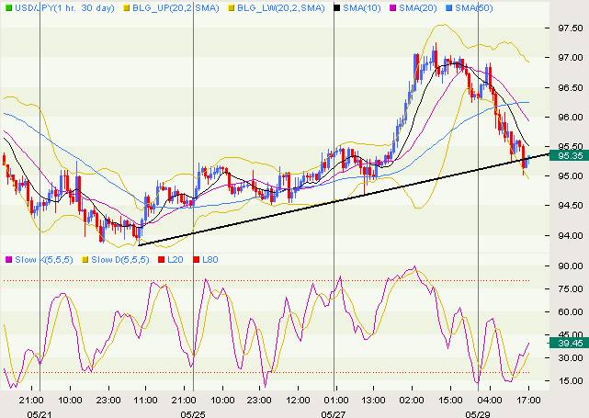Screen dimensions: 589x418
Task: Select the USD/JPY(1 hr. 30 day) label
Action: (x=64, y=8)
